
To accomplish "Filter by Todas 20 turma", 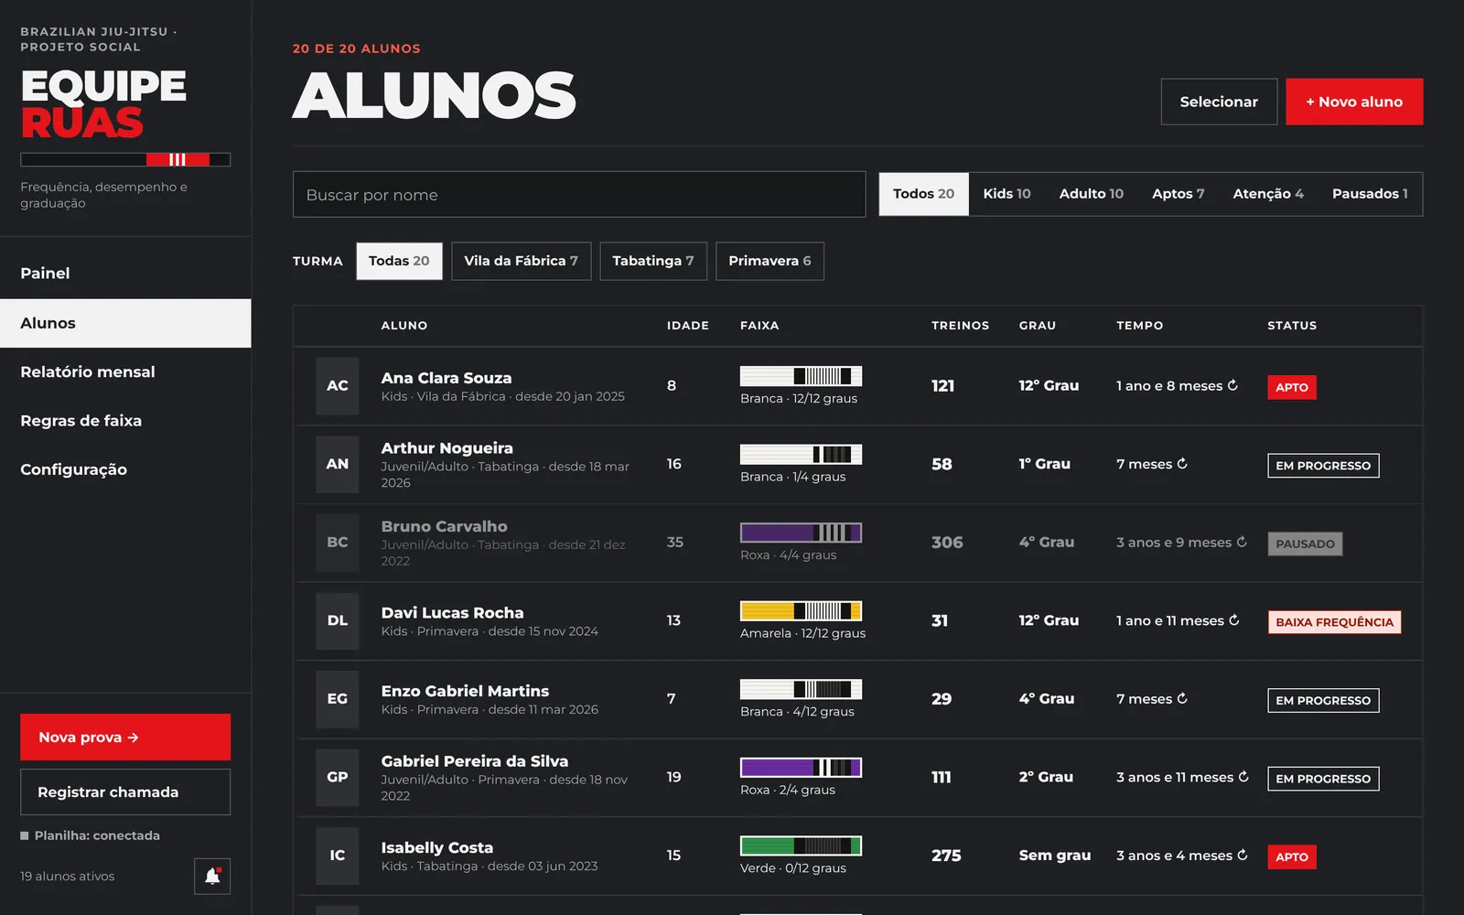I will 399,261.
